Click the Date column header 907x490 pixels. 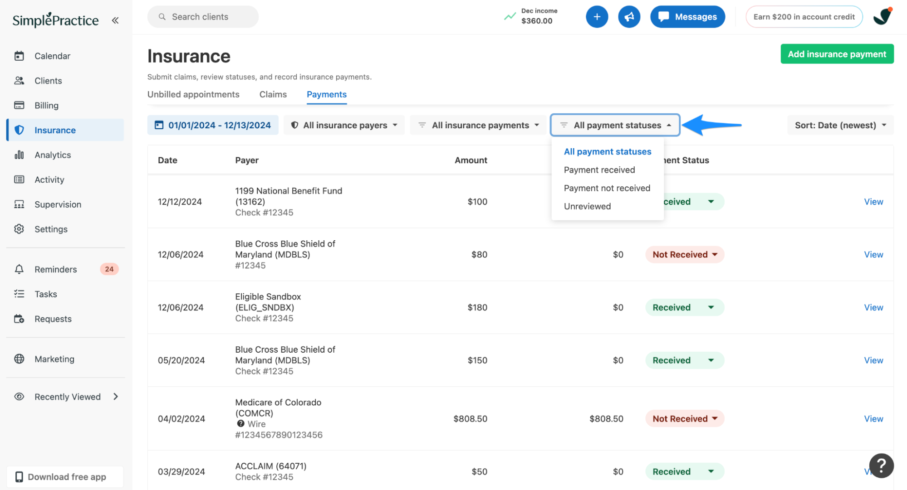(x=167, y=160)
